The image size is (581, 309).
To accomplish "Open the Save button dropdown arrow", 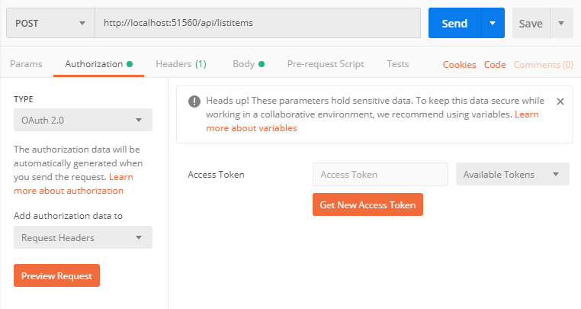I will 561,24.
